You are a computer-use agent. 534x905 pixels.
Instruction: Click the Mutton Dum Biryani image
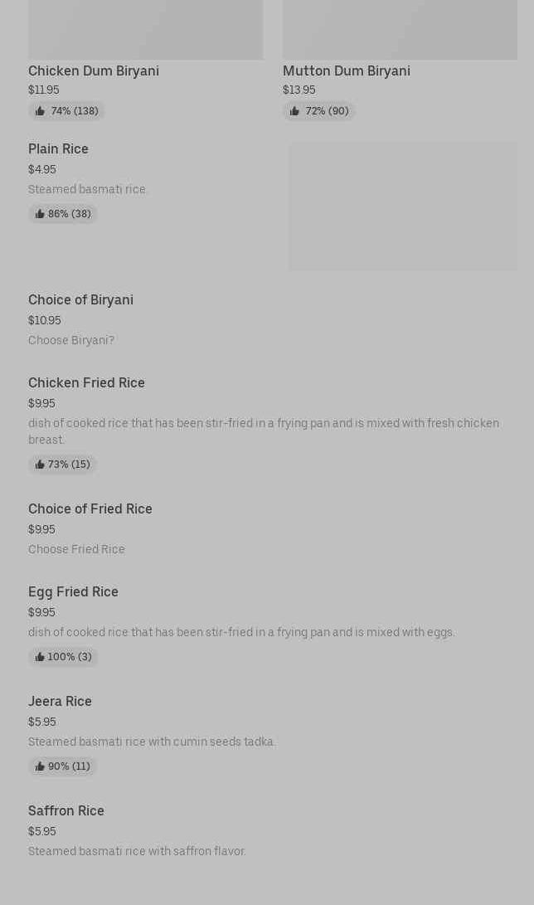[x=400, y=29]
